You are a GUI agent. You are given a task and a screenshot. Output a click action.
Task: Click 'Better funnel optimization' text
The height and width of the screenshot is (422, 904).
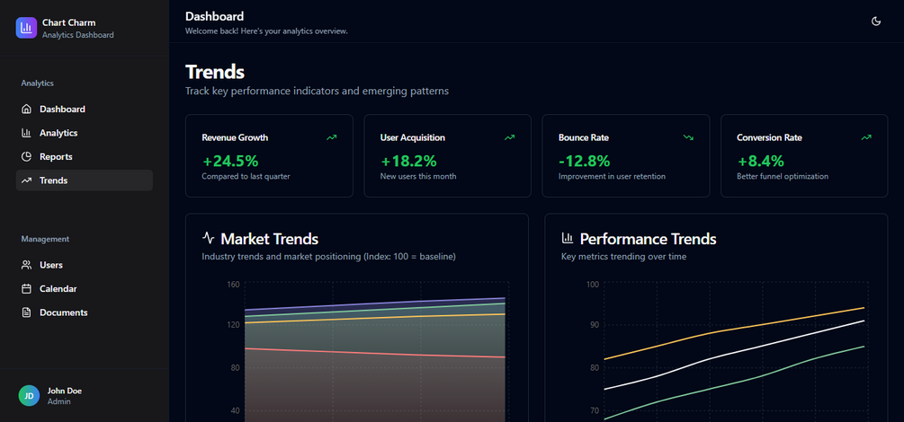pos(783,176)
